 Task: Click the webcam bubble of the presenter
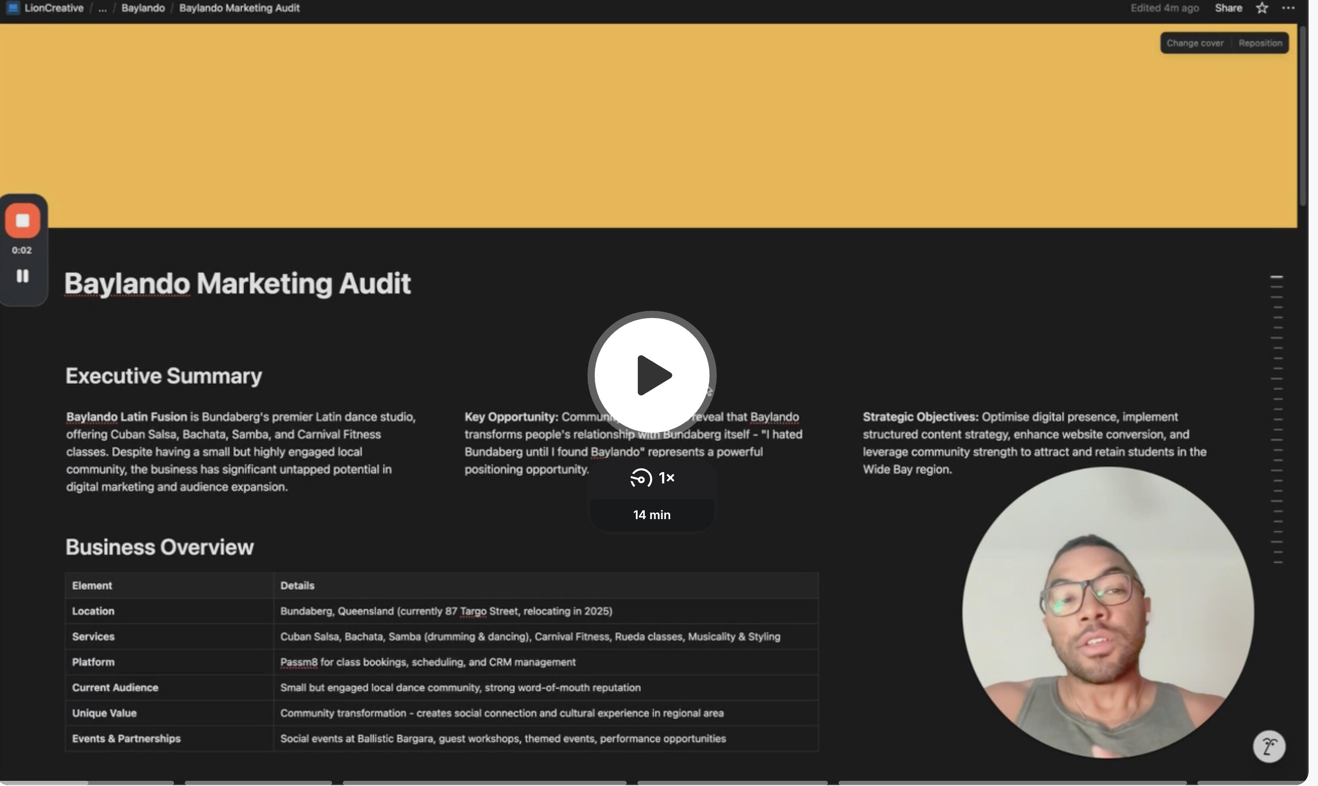tap(1108, 612)
